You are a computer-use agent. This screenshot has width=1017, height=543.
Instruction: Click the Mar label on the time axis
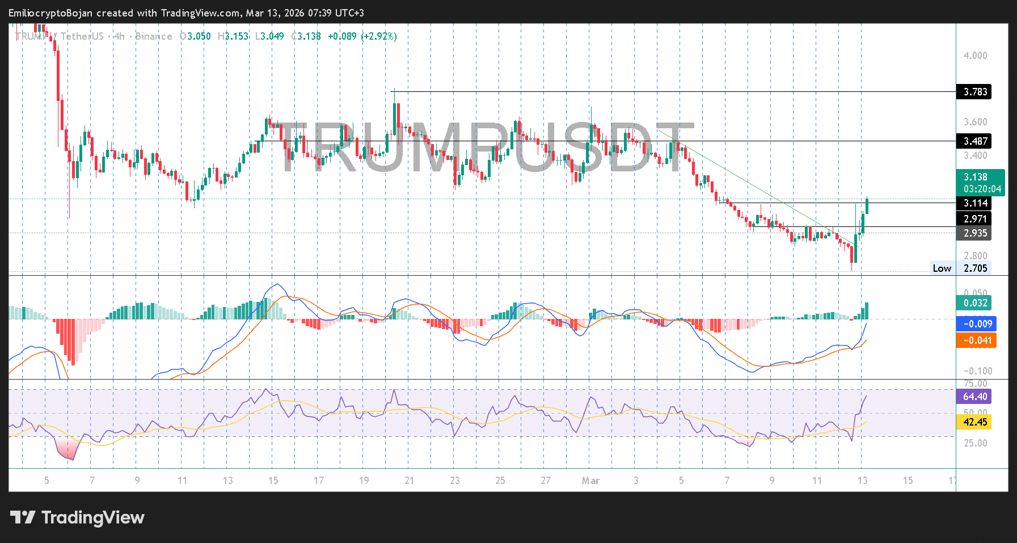(590, 481)
